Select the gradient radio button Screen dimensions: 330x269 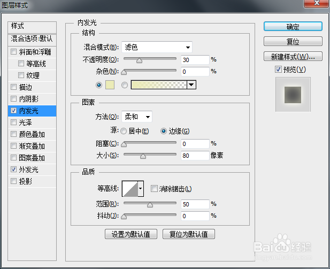(125, 85)
